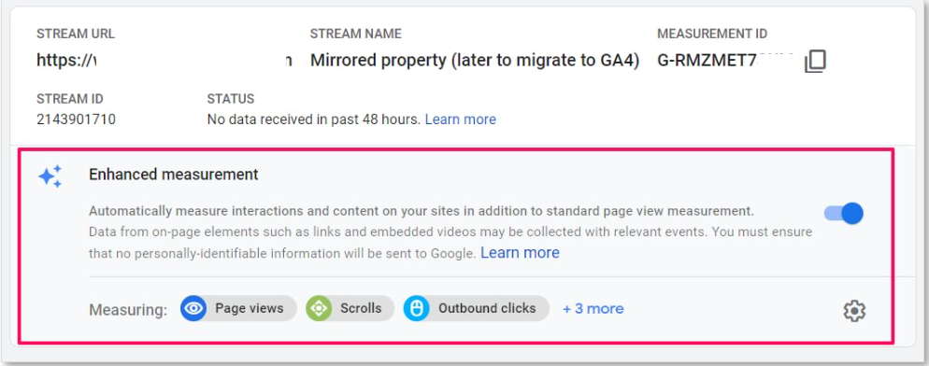Open Learn more in Enhanced measurement description
The width and height of the screenshot is (929, 366).
pyautogui.click(x=520, y=253)
